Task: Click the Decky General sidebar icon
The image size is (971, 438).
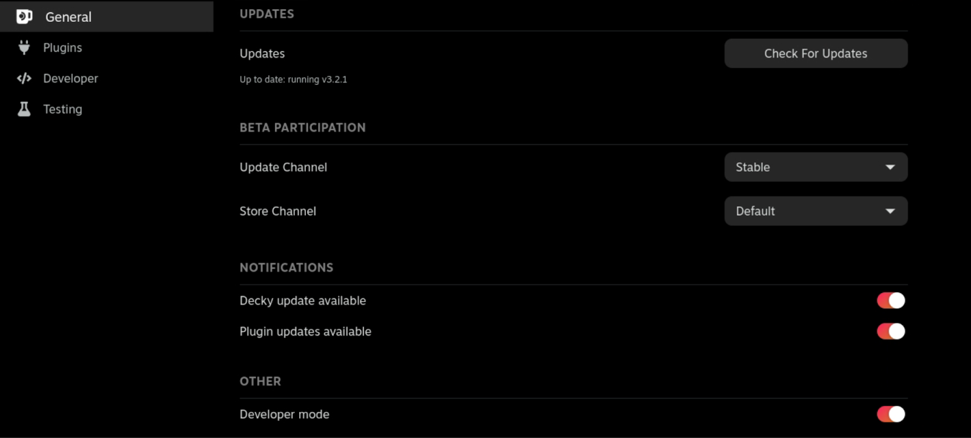Action: click(24, 16)
